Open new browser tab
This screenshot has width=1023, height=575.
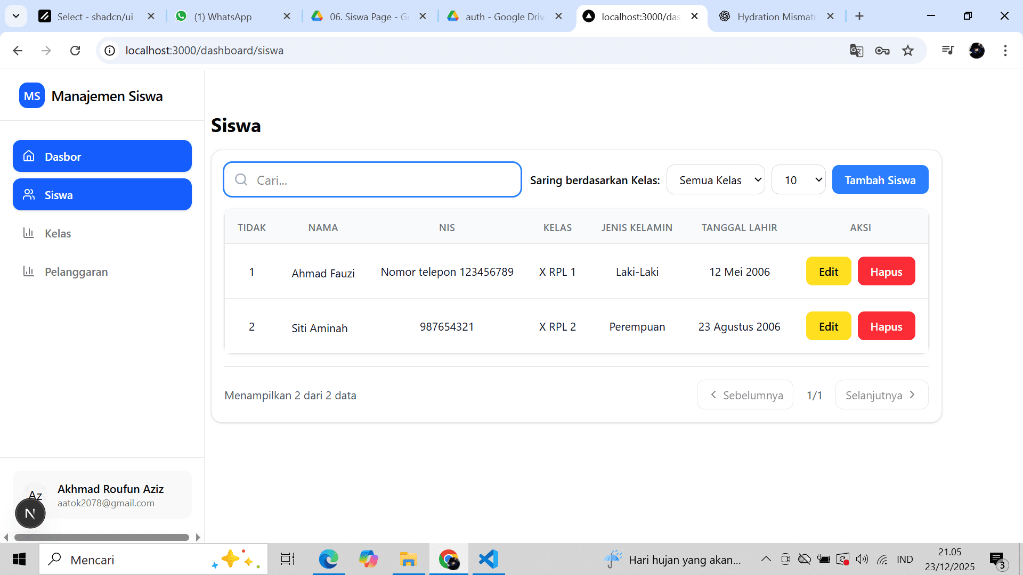pyautogui.click(x=859, y=17)
